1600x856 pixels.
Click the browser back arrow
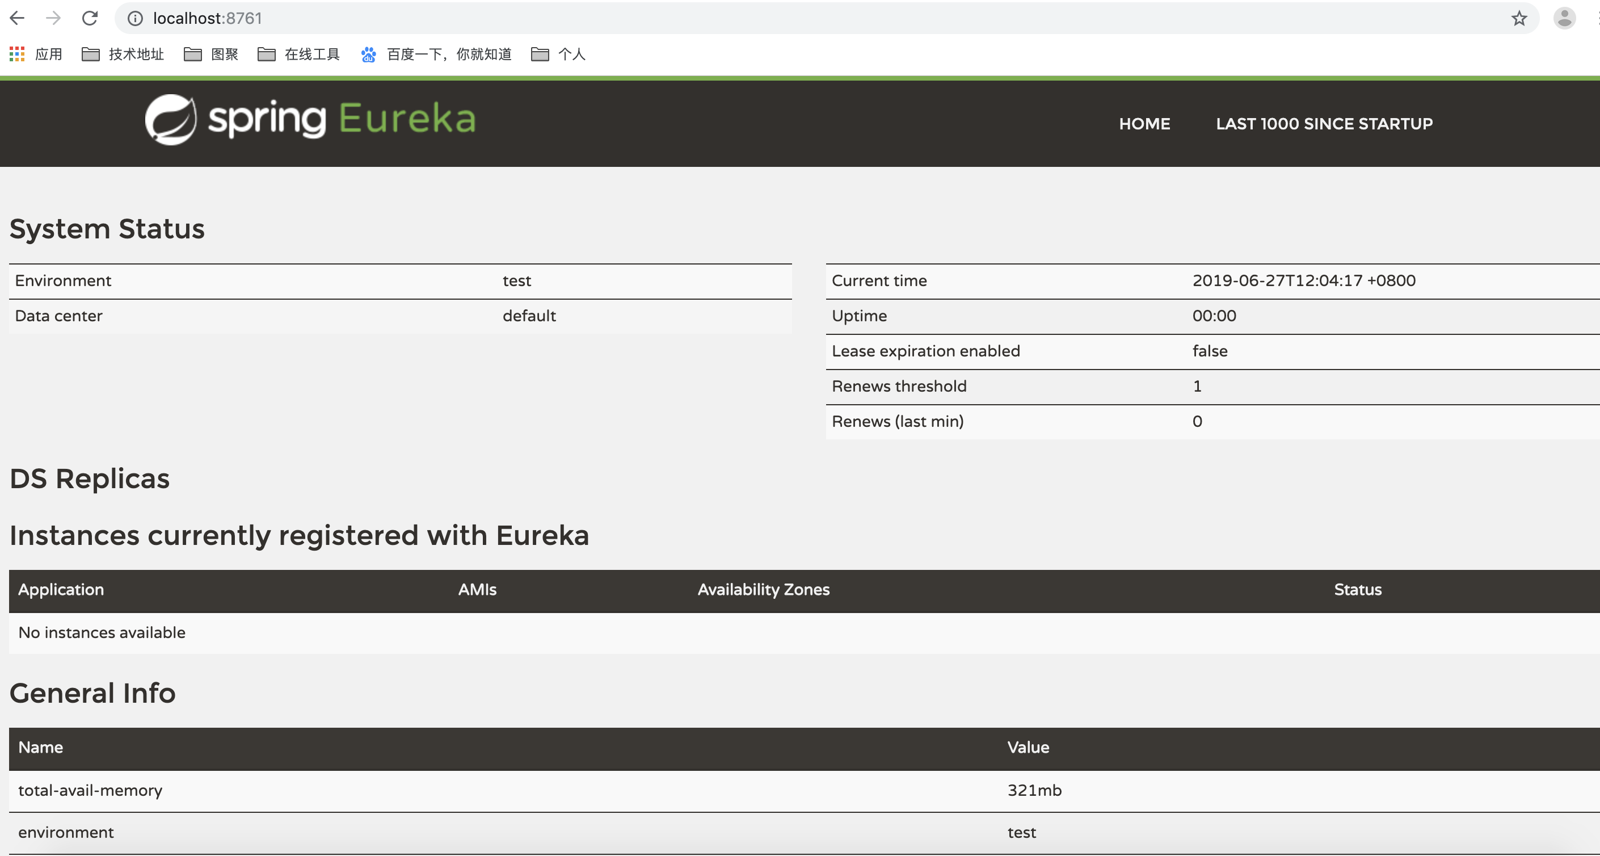click(18, 18)
